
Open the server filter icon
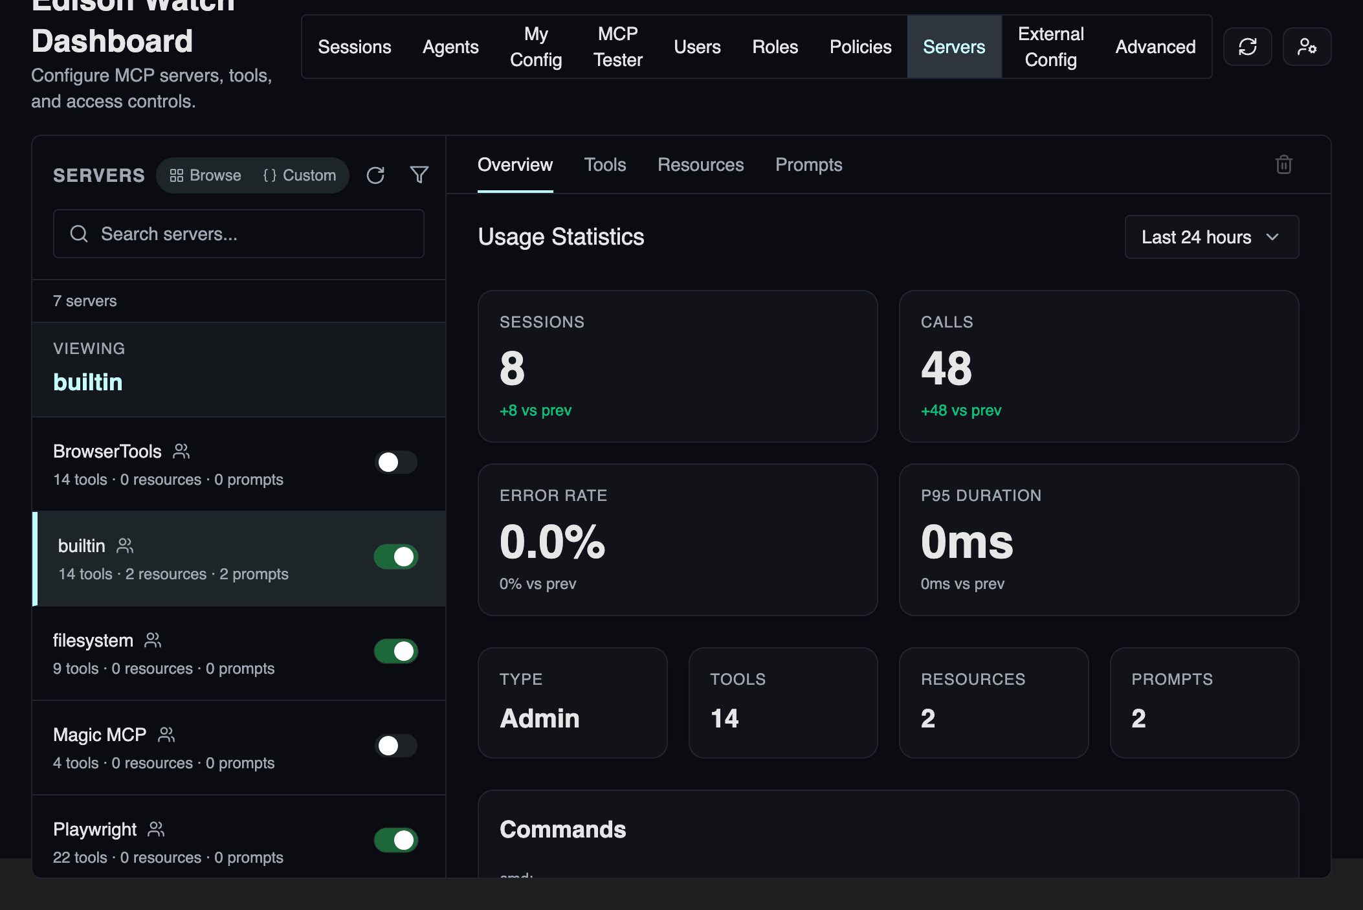(x=419, y=175)
